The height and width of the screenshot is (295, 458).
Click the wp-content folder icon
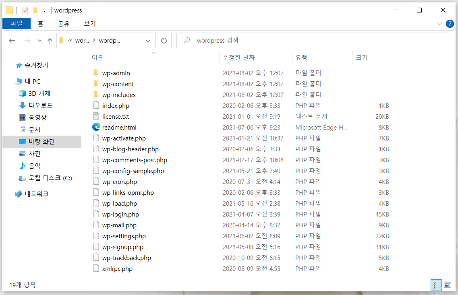pos(95,84)
